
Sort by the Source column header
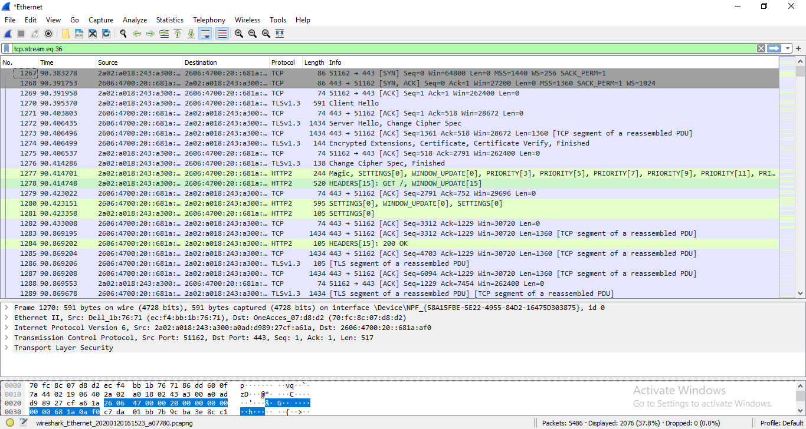139,62
